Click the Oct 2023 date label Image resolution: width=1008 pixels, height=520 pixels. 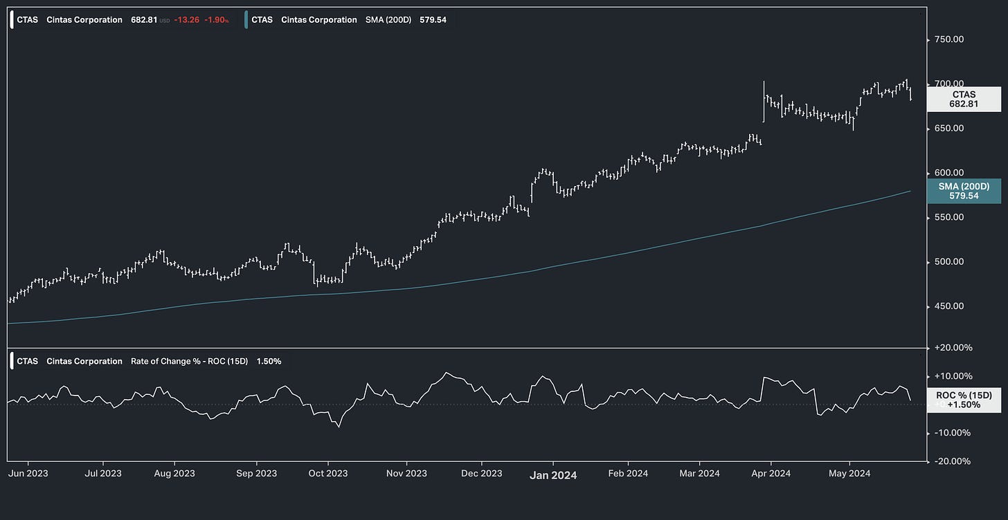tap(328, 474)
